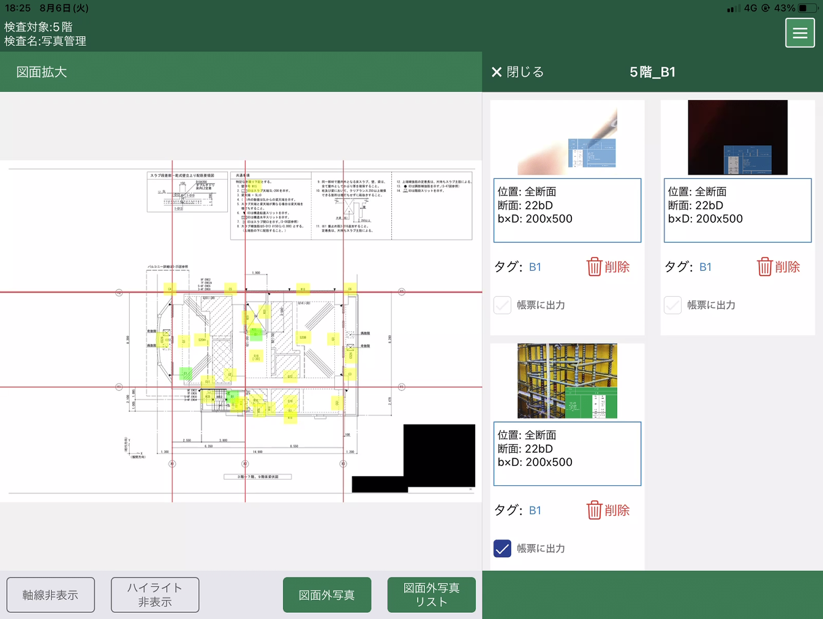Toggle the ハイライト非表示 highlight button

[155, 595]
